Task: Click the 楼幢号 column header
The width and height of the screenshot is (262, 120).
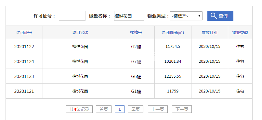Action: (136, 32)
